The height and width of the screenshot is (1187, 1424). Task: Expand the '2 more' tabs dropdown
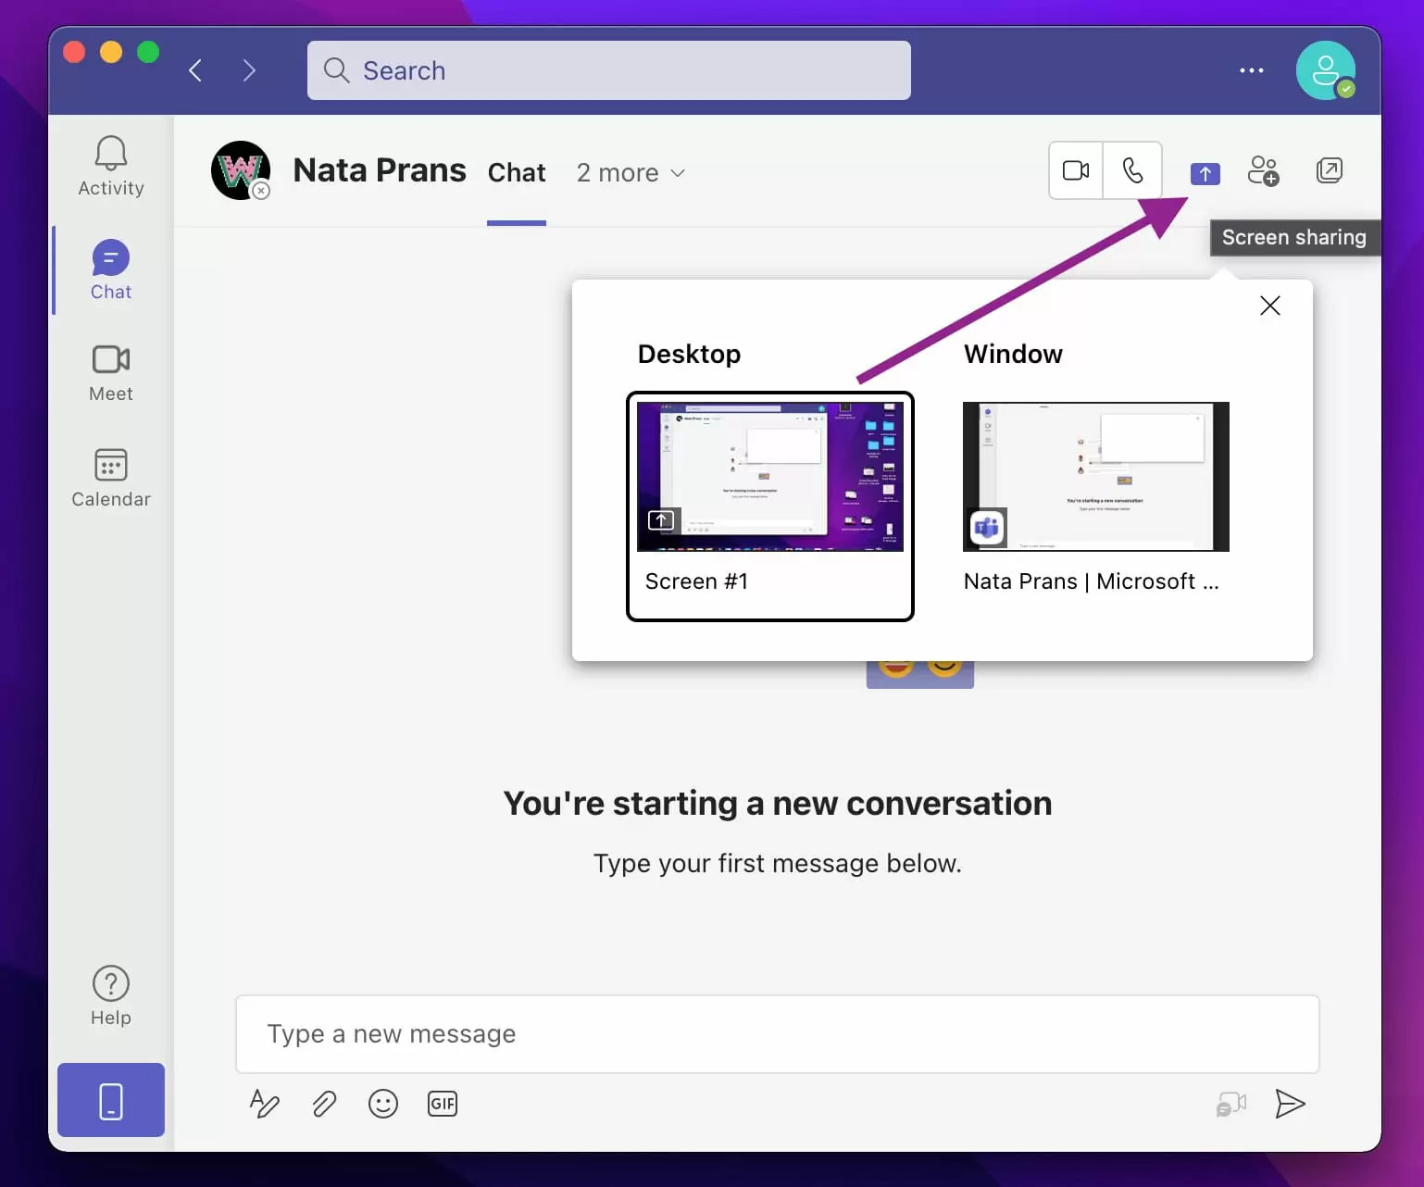click(631, 173)
